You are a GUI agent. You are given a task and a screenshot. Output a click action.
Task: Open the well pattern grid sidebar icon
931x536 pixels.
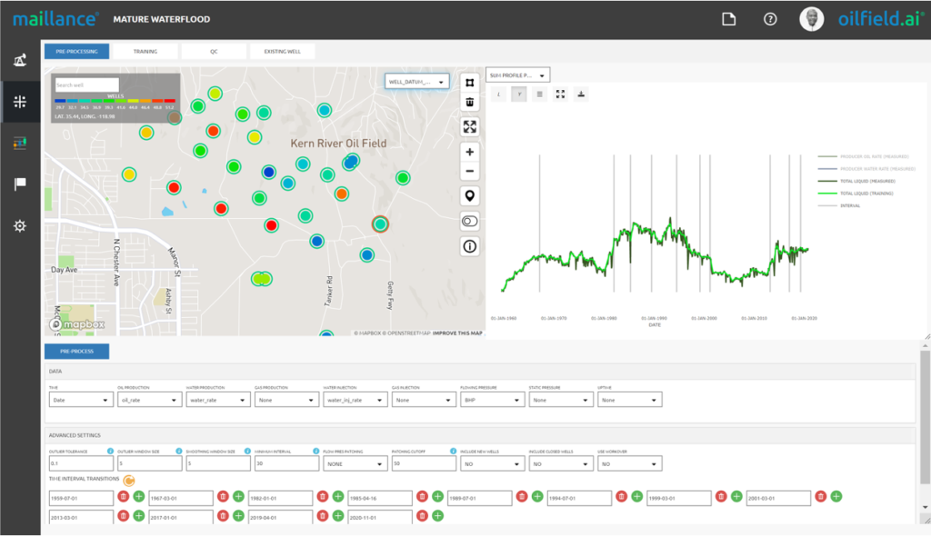(20, 102)
